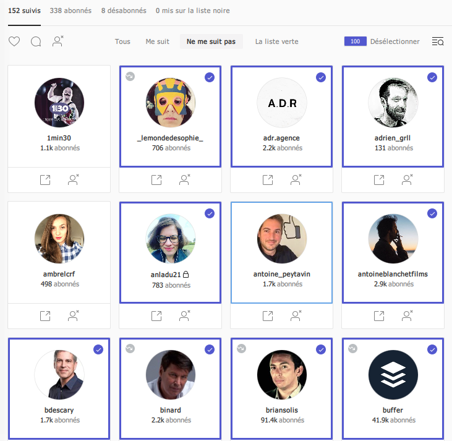The height and width of the screenshot is (441, 452).
Task: Select the antoine_peytavin profile picture
Action: click(281, 239)
